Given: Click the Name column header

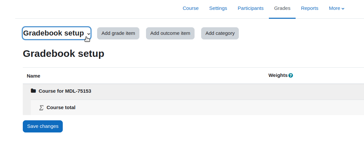Looking at the screenshot, I should (x=33, y=76).
